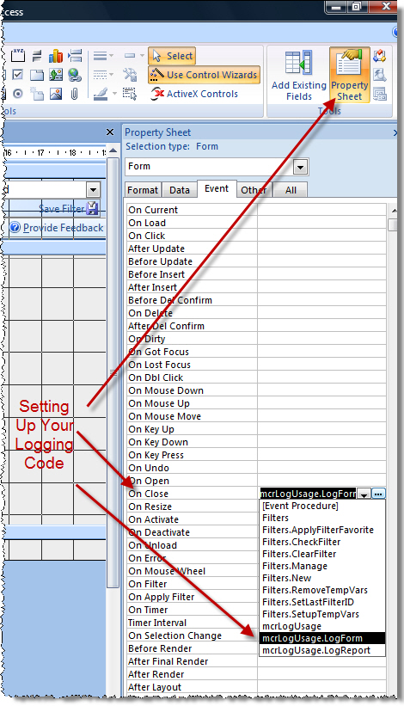Click the Save Filter disk icon
Viewport: 404px width, 706px height.
click(x=92, y=208)
